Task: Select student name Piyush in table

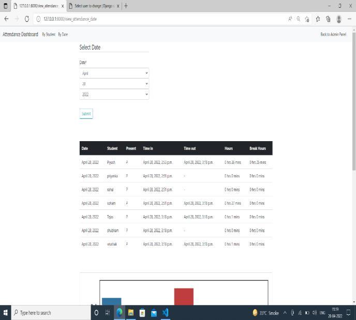Action: click(111, 162)
